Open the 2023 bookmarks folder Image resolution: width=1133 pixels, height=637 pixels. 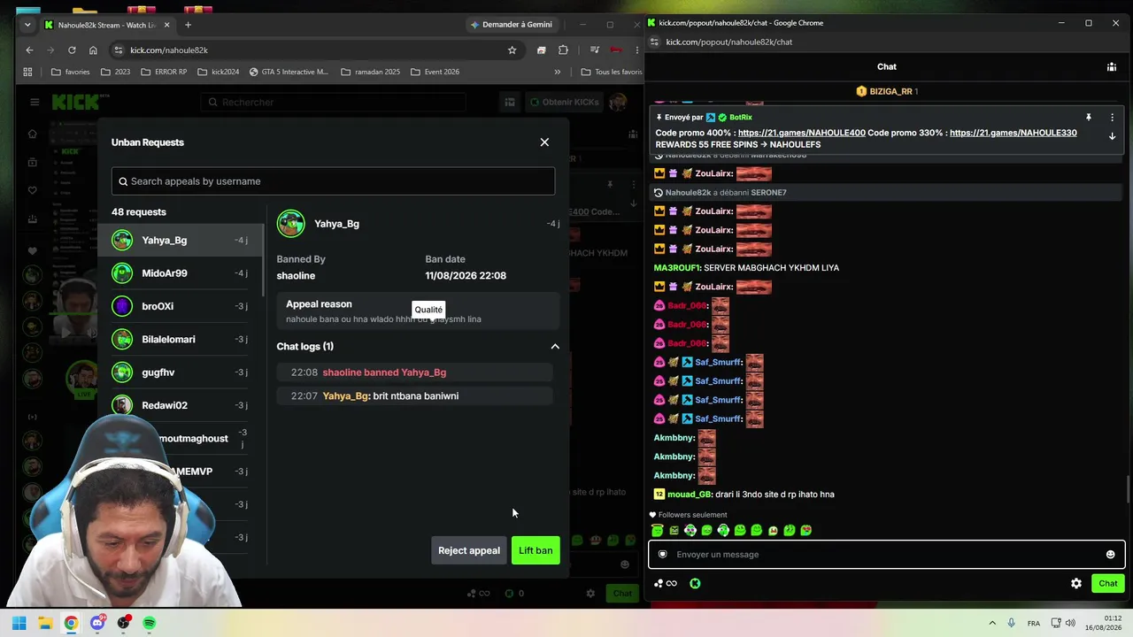(115, 72)
